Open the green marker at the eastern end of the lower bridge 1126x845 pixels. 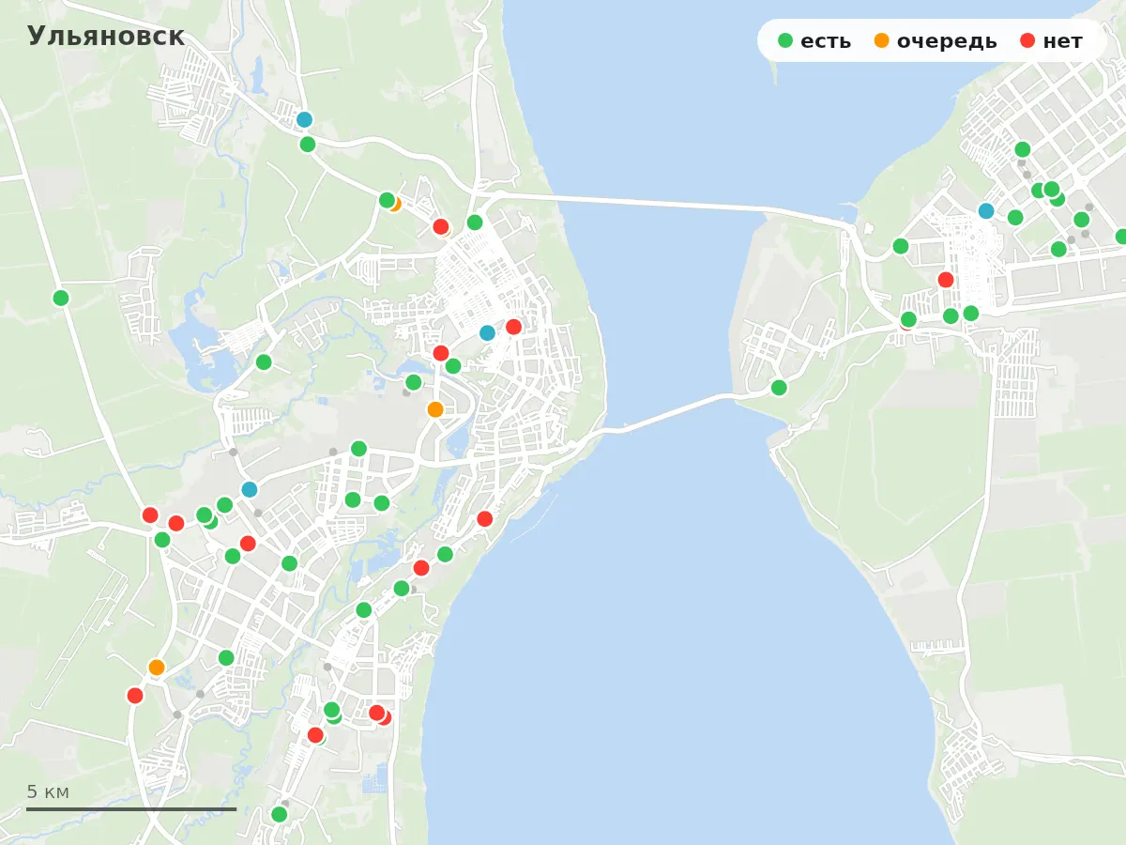(x=779, y=387)
